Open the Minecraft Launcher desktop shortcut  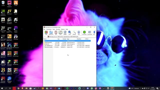point(9,63)
